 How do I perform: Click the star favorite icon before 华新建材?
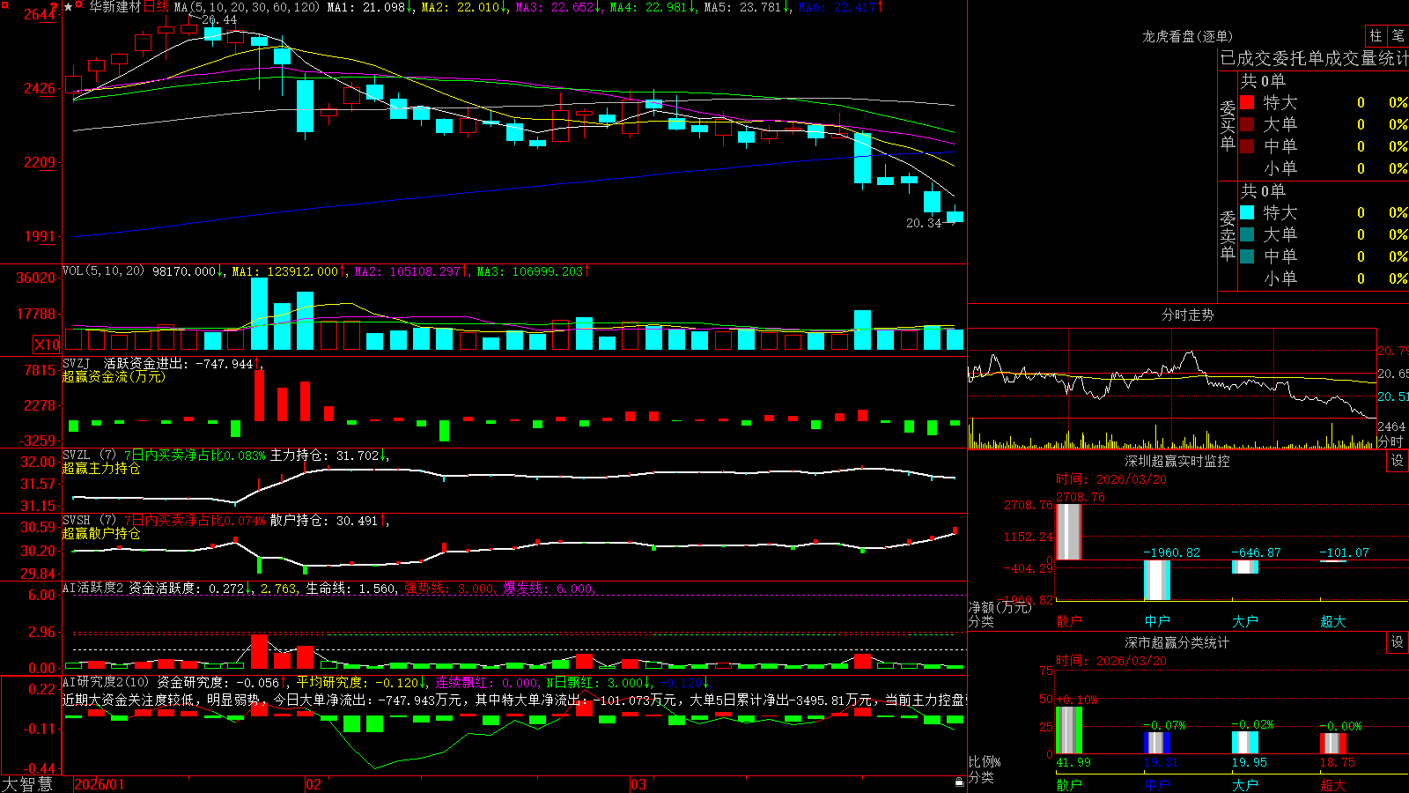[69, 7]
